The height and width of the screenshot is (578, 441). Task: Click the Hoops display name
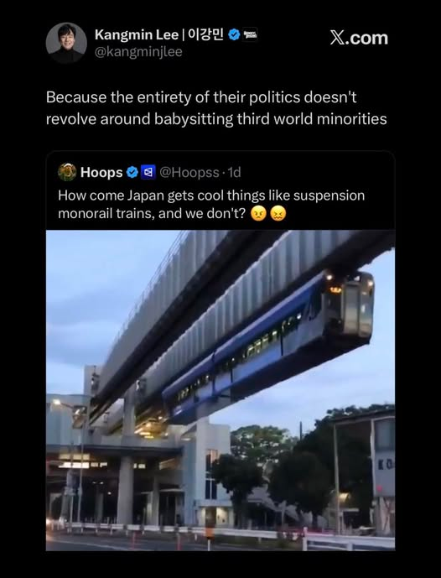click(x=101, y=172)
